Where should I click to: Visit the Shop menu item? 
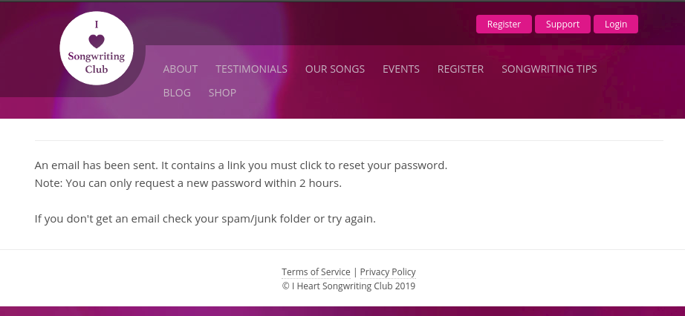222,93
